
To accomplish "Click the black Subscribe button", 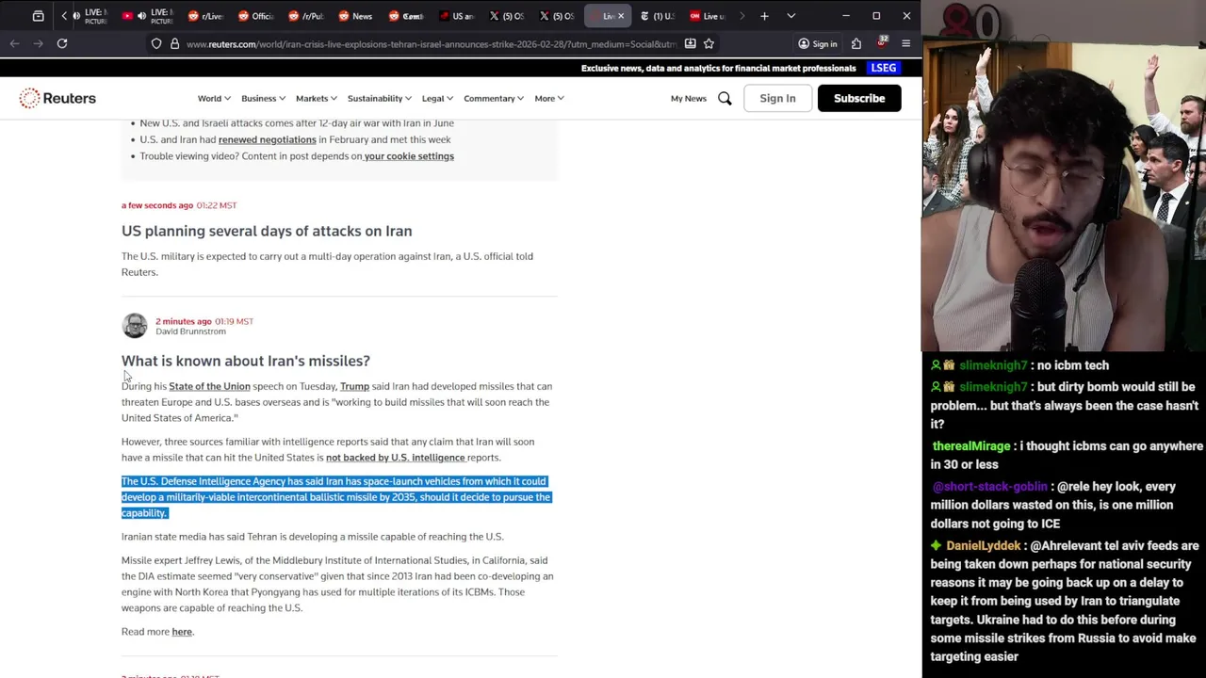I will tap(859, 98).
